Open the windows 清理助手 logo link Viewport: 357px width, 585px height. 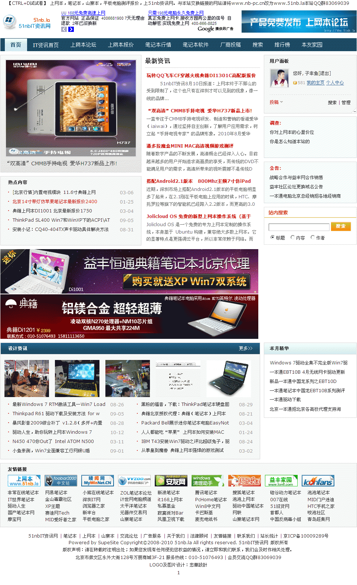click(208, 481)
